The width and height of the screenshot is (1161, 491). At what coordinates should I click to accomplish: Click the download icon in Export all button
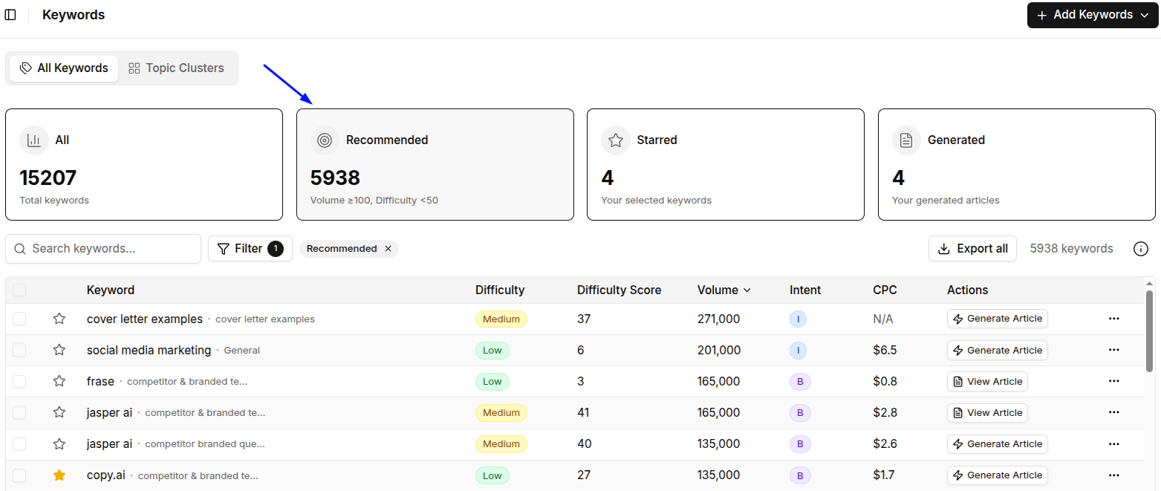944,248
